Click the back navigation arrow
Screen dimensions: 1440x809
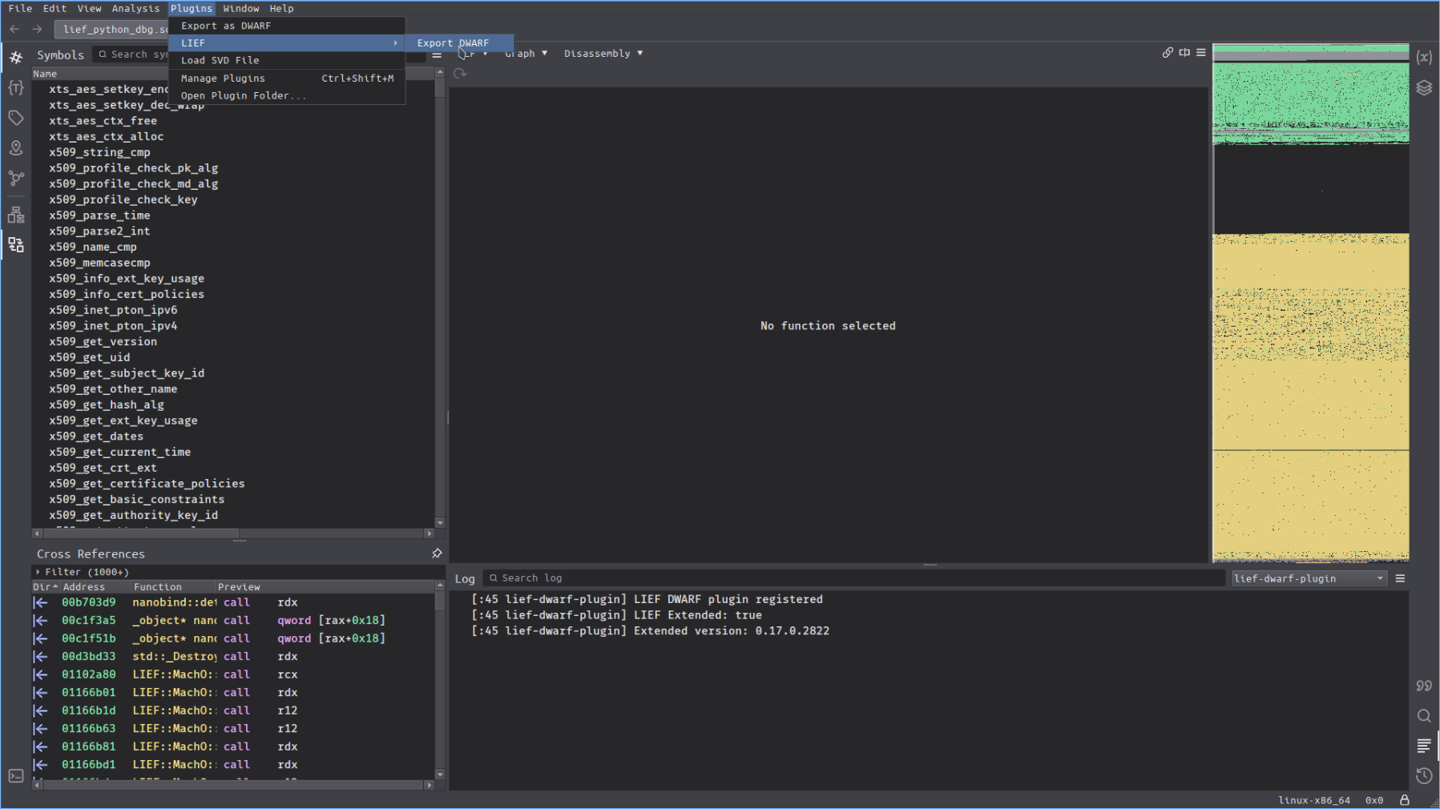(x=14, y=29)
